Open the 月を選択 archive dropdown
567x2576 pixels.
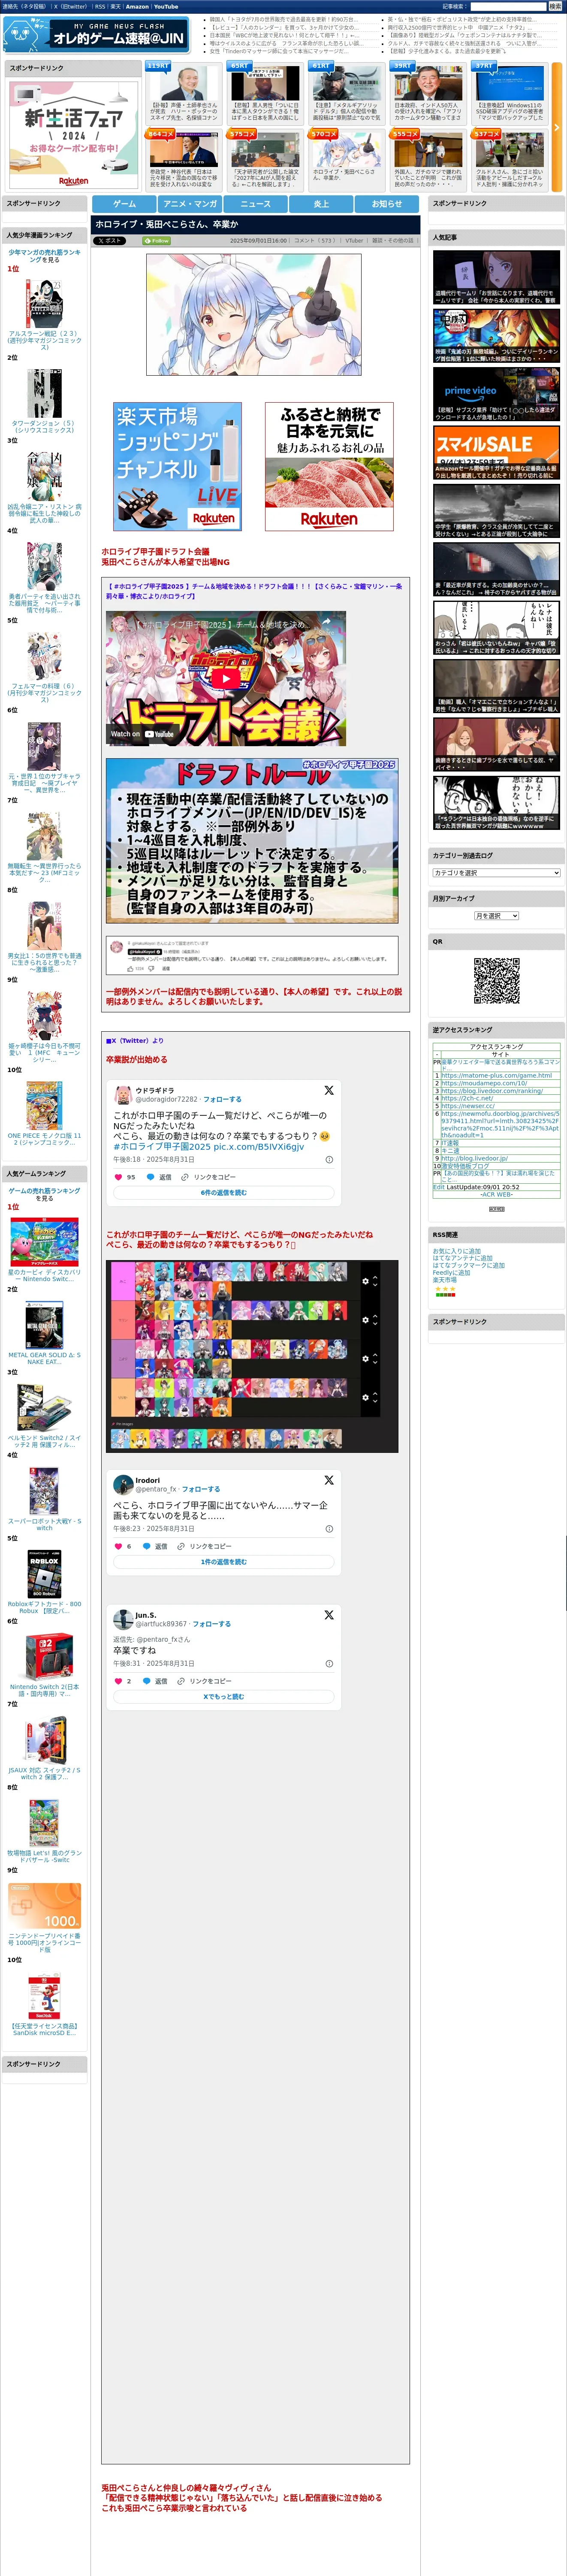(x=496, y=916)
